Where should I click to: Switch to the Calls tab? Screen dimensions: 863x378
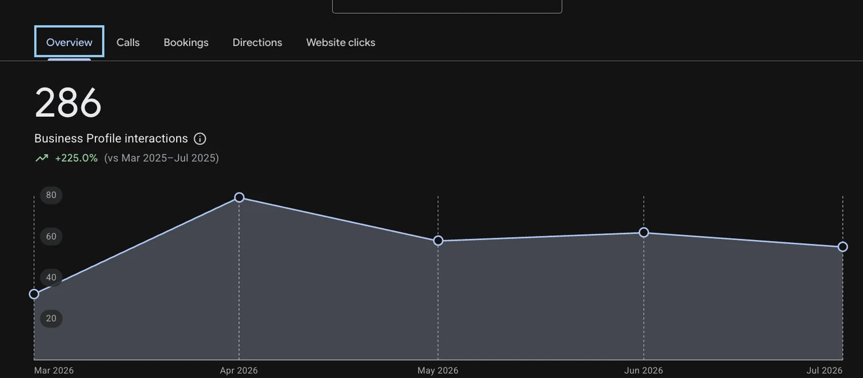tap(128, 42)
